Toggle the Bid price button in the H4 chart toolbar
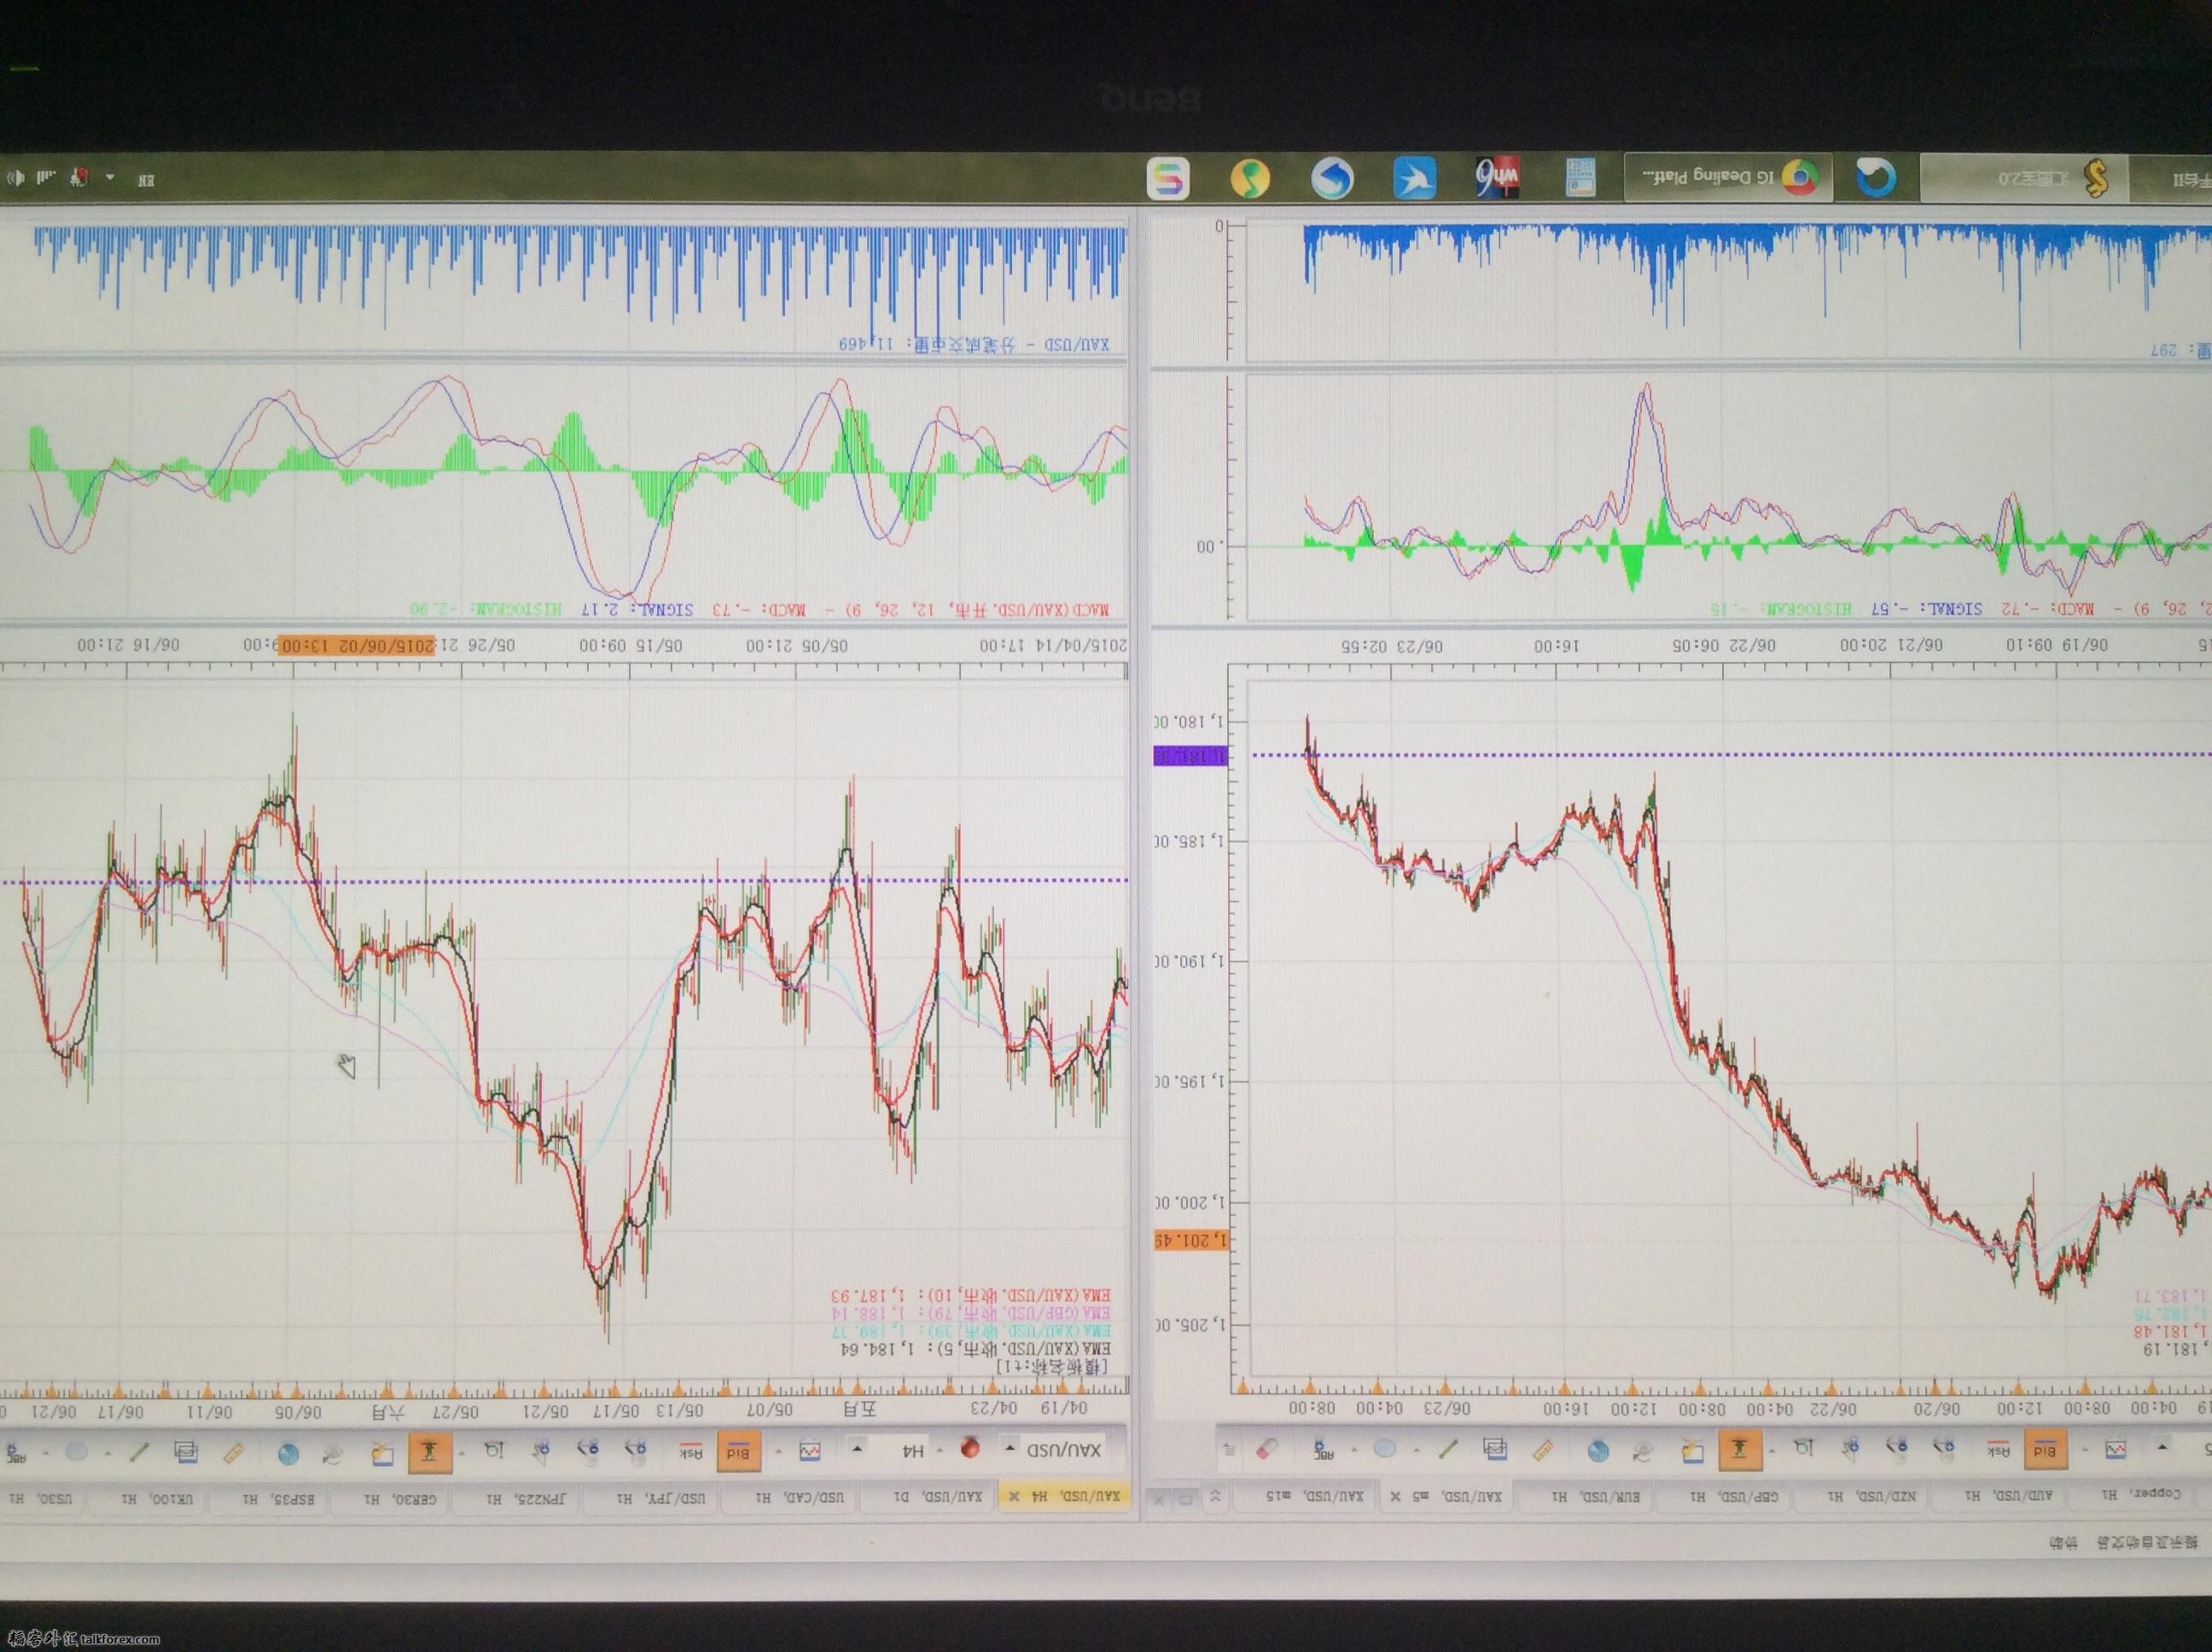Viewport: 2212px width, 1652px height. (x=739, y=1452)
